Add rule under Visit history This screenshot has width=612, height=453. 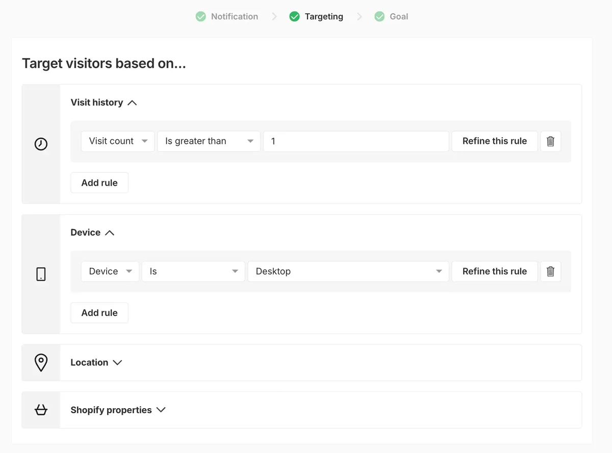[99, 183]
